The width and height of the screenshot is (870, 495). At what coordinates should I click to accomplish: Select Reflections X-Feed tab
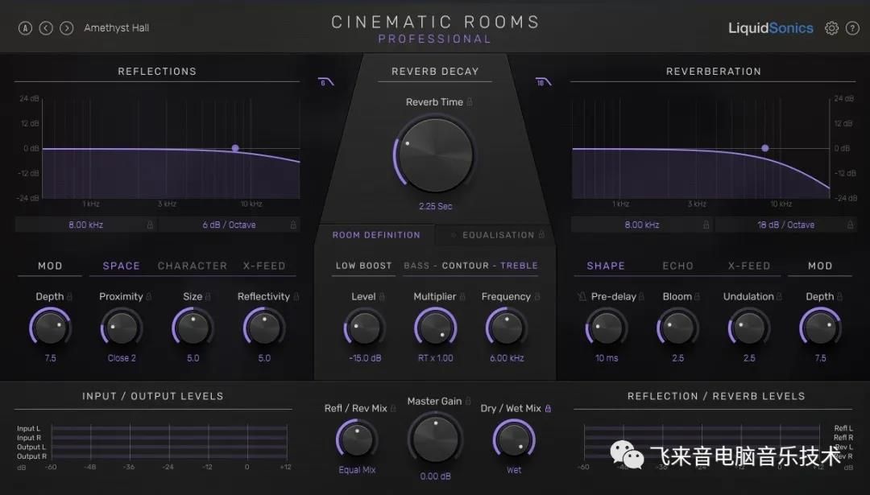(x=264, y=266)
